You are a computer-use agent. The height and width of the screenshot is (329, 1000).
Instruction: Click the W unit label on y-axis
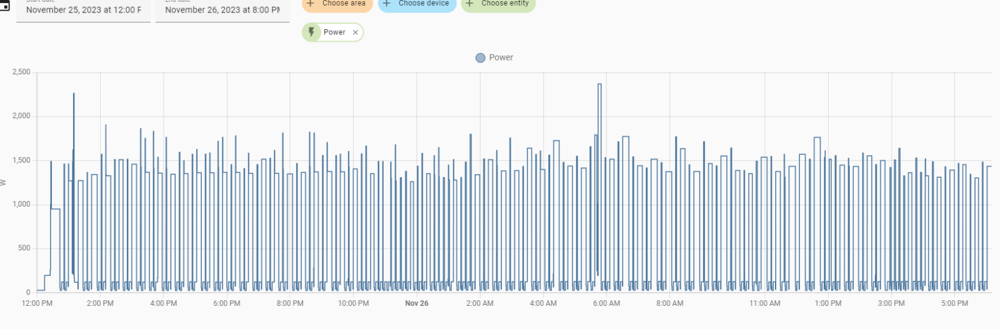pos(3,183)
